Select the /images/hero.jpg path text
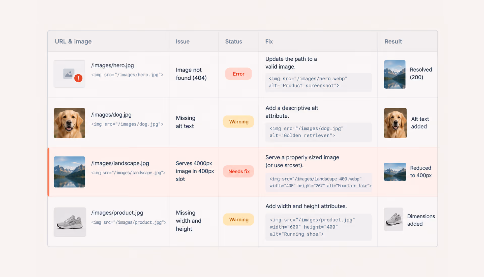The image size is (484, 277). [112, 65]
